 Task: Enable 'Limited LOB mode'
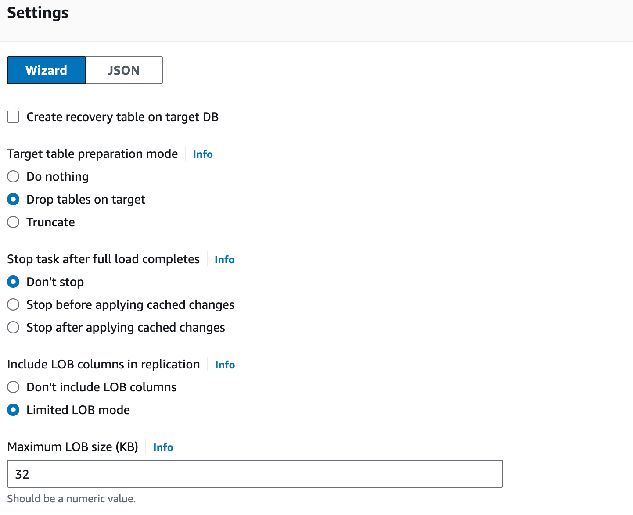point(13,410)
